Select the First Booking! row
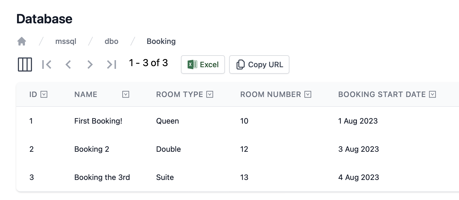Screen dimensions: 459x200 coord(238,121)
